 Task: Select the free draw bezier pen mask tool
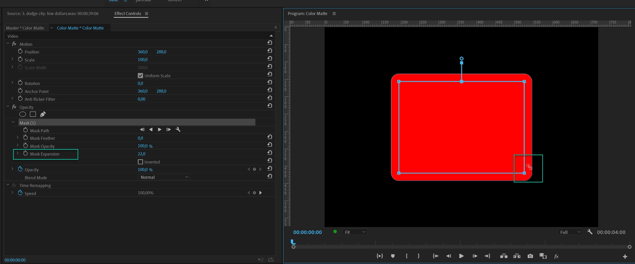(x=43, y=114)
